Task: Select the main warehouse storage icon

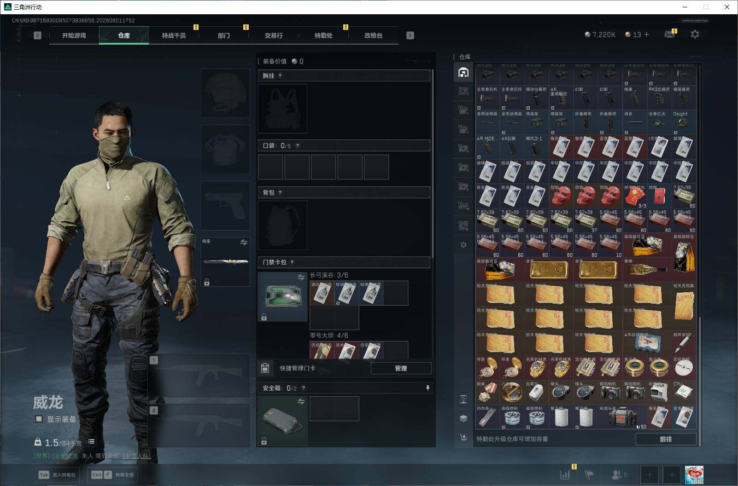Action: pos(463,72)
